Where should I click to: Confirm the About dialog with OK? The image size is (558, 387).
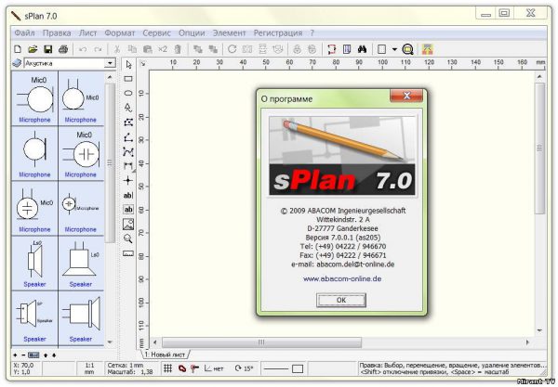point(341,300)
